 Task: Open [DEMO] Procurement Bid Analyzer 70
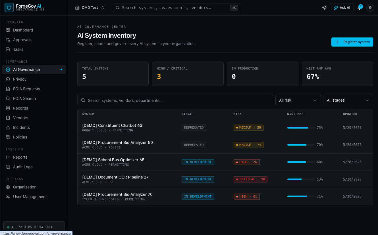click(117, 194)
